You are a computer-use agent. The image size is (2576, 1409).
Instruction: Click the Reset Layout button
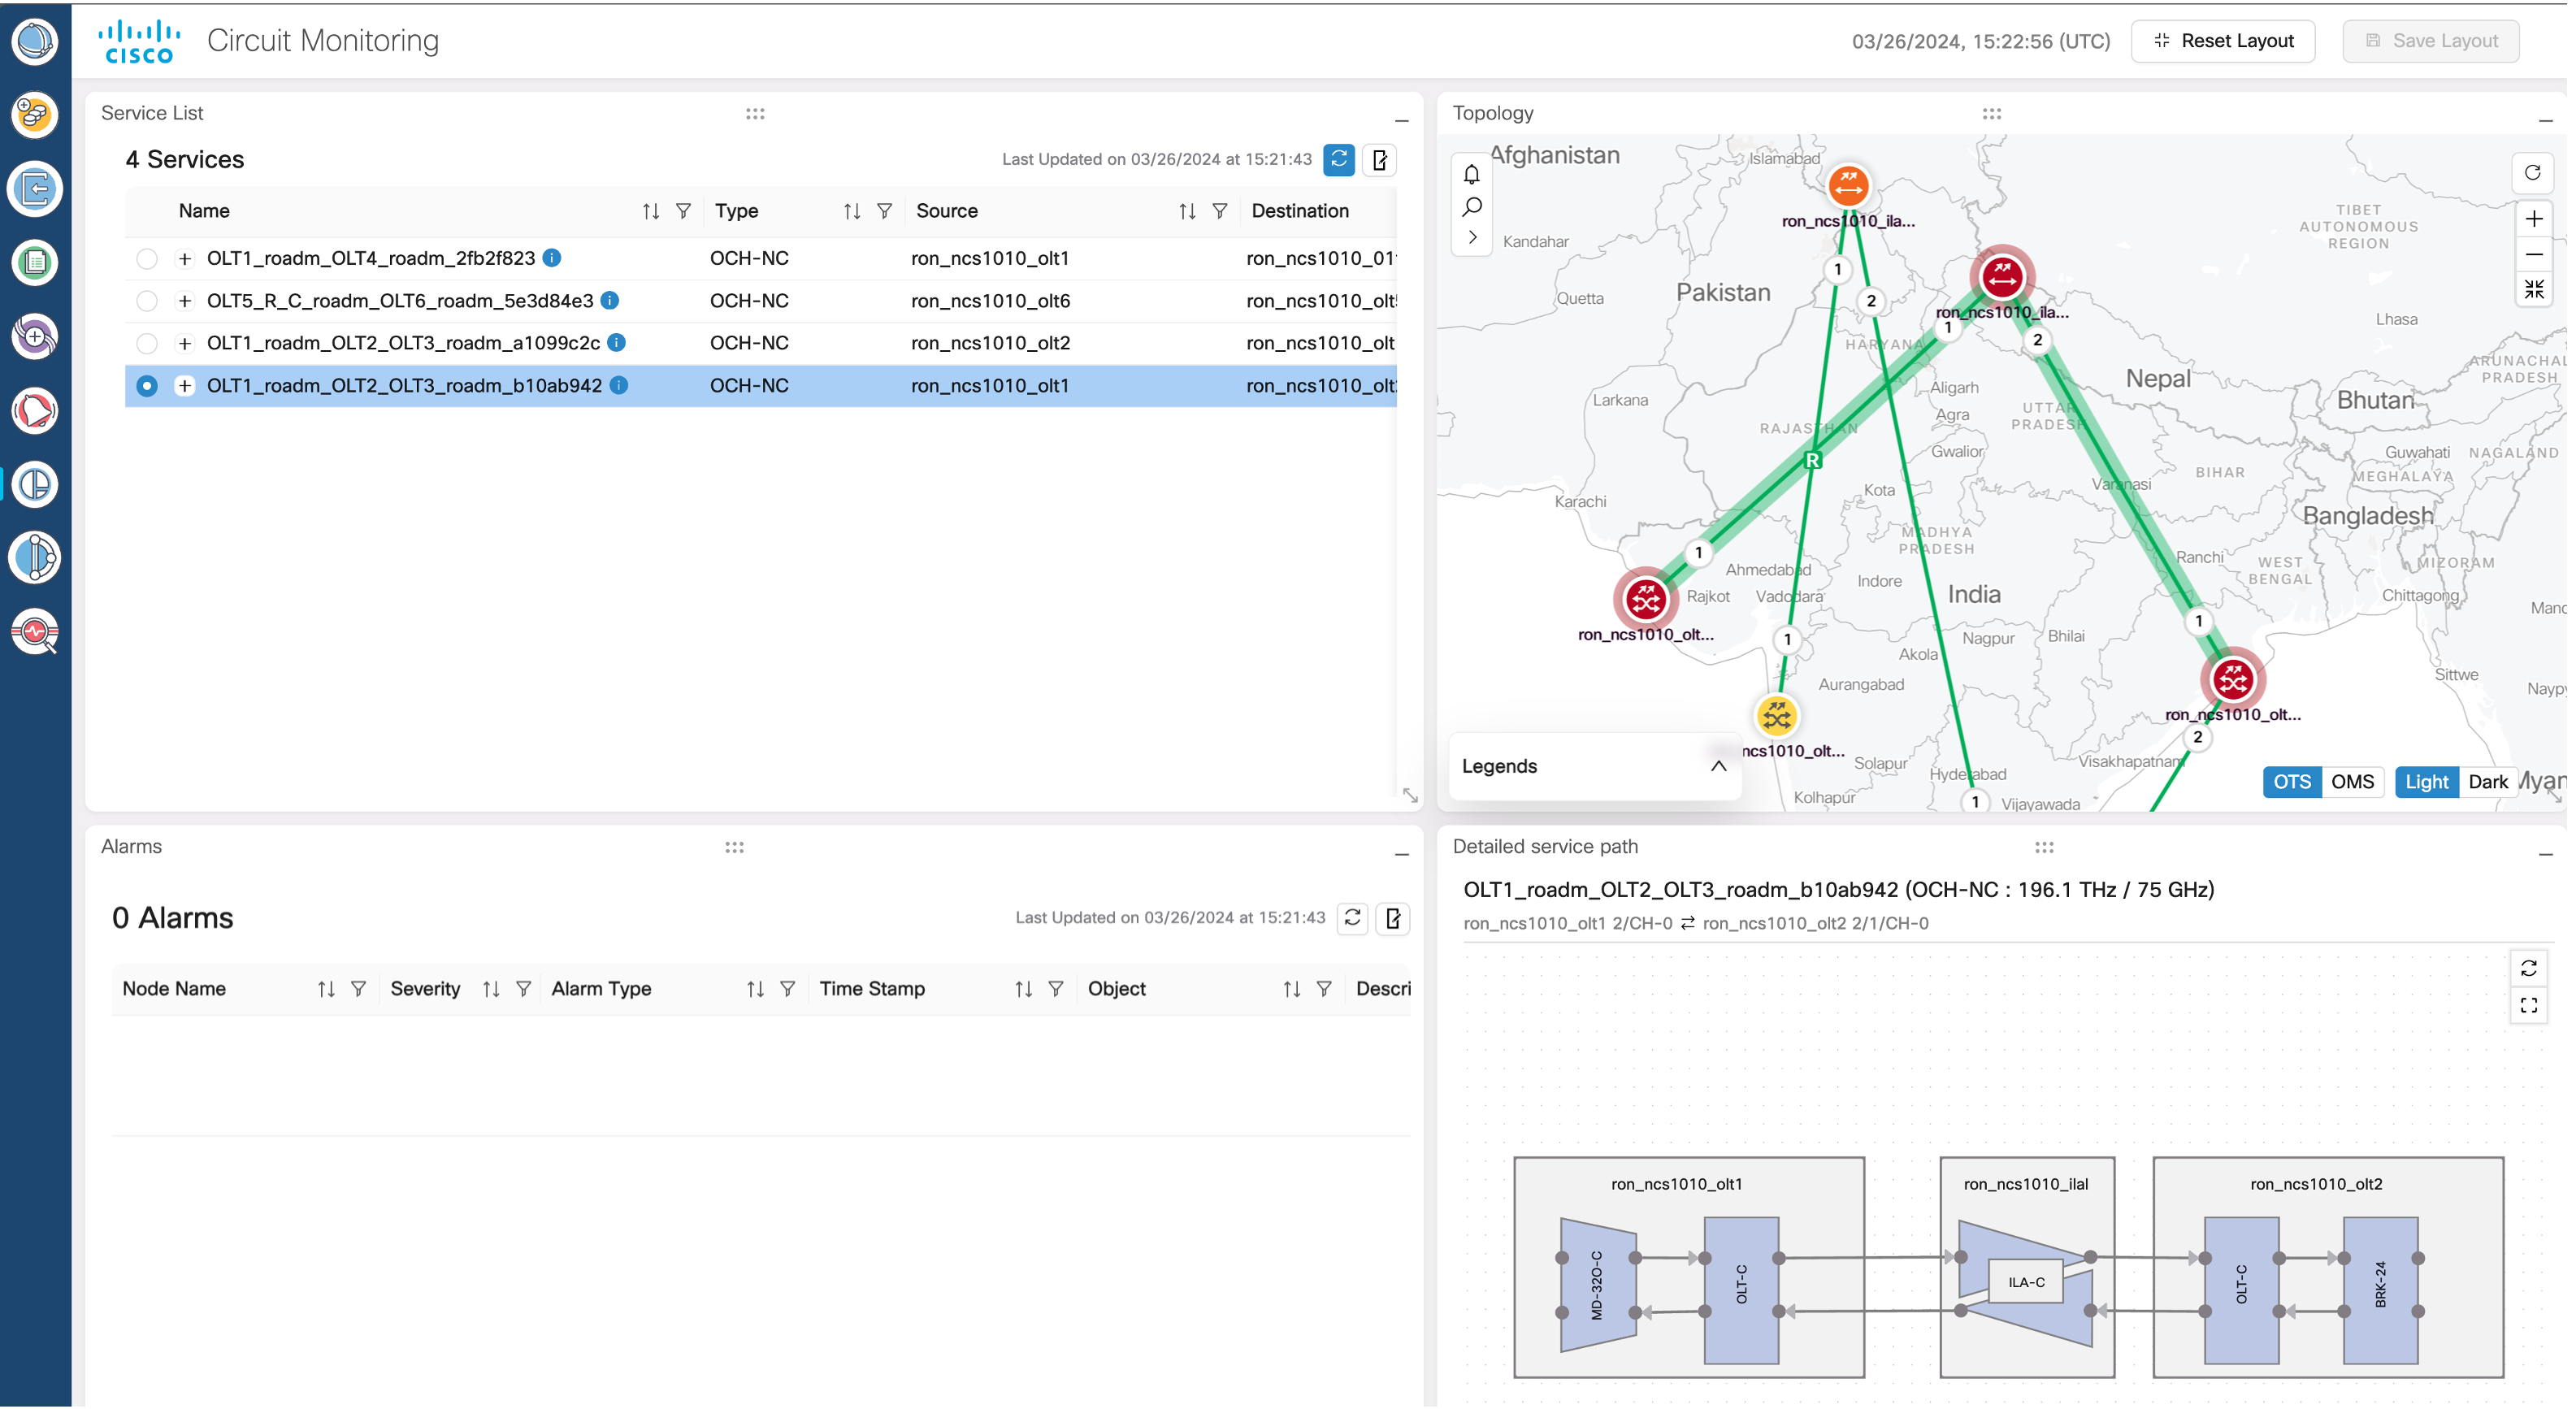[2223, 41]
